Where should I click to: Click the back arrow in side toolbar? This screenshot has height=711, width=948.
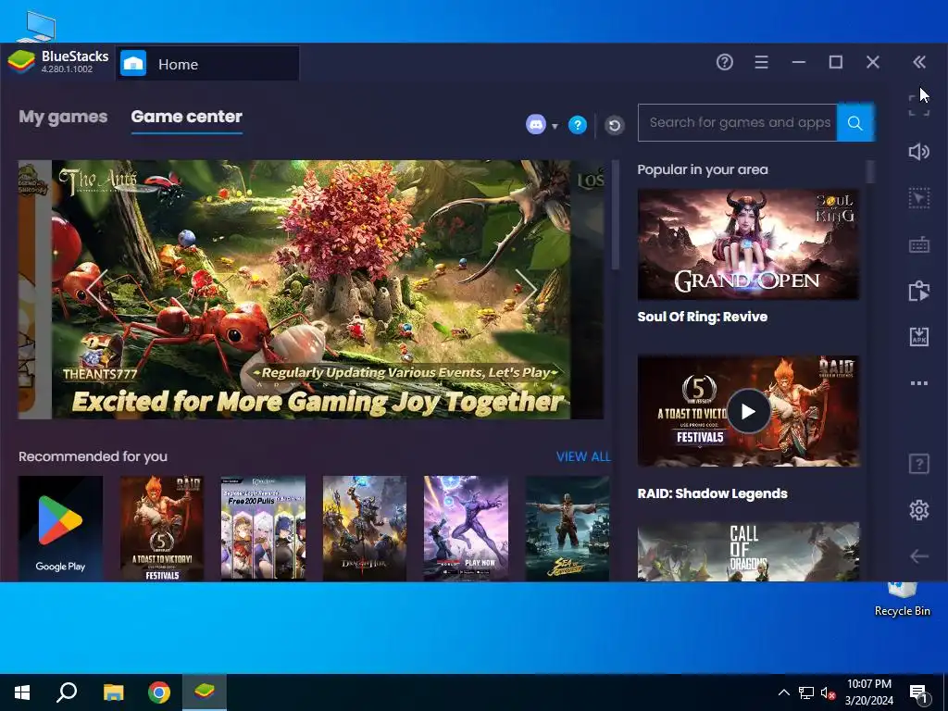(x=919, y=556)
